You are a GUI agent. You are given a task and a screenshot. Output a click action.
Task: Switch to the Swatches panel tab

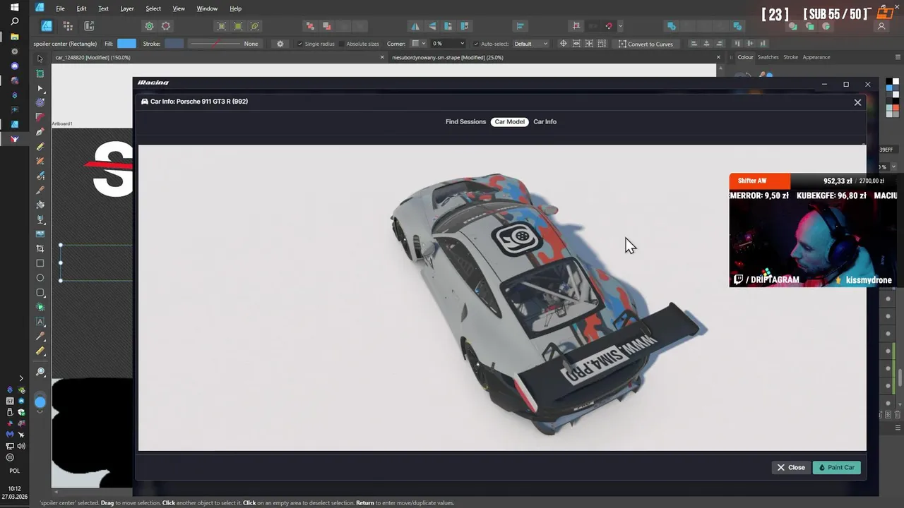768,57
